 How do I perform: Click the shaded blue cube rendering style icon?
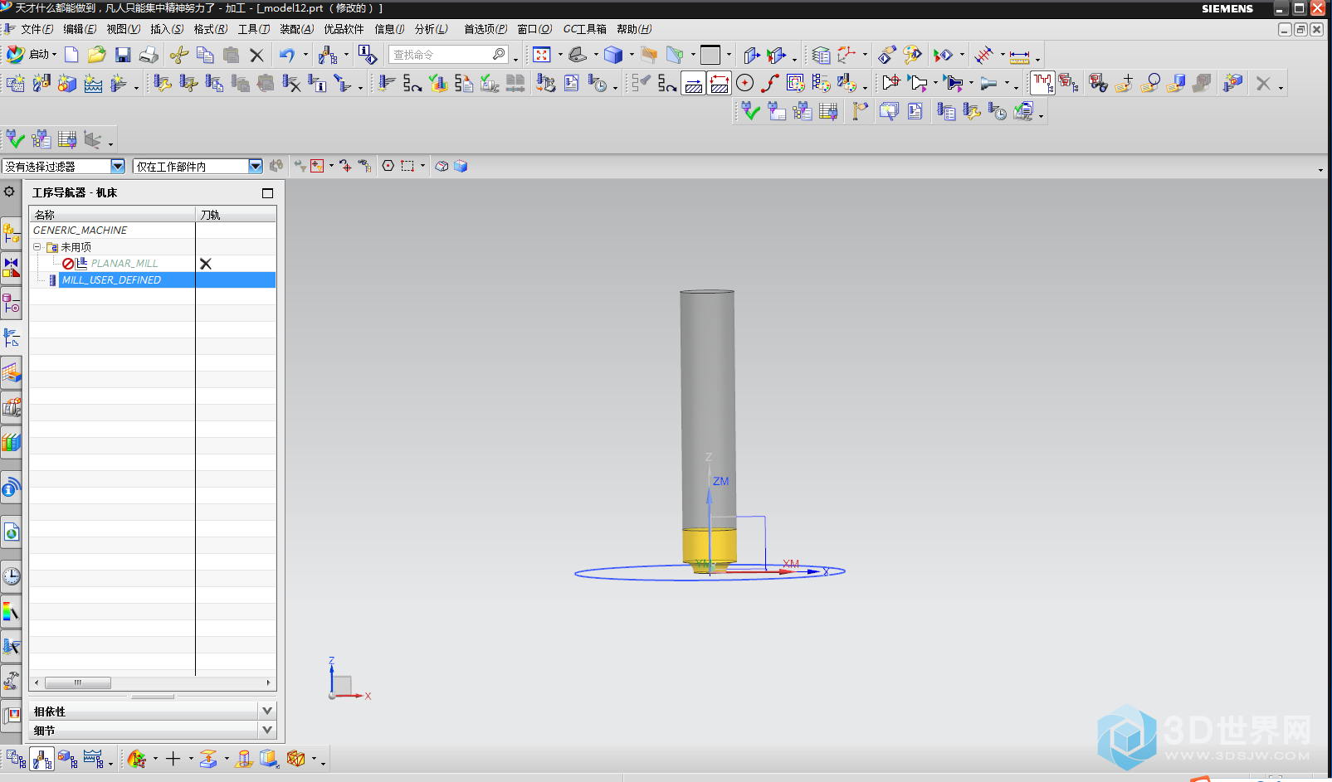tap(613, 55)
